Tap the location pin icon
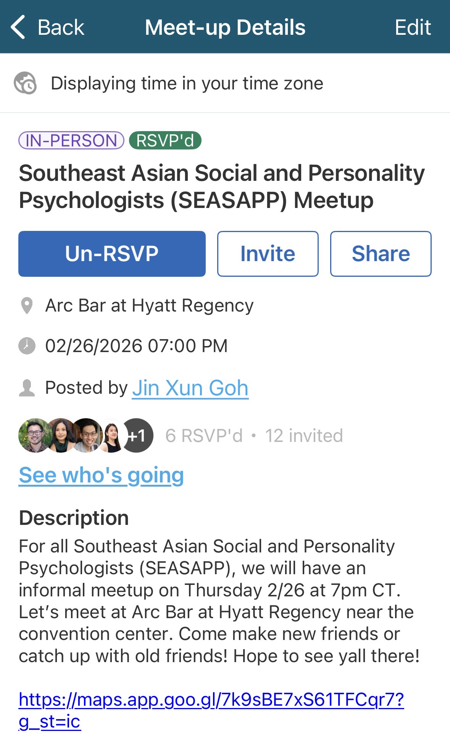The width and height of the screenshot is (450, 747). [27, 306]
